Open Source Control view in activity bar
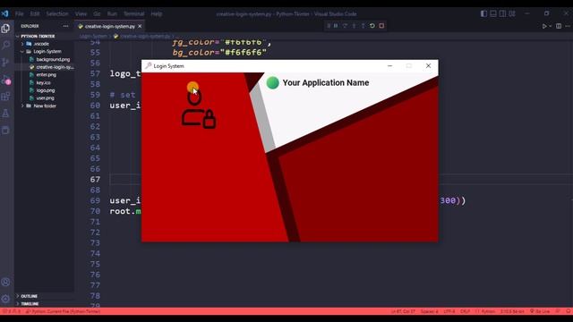Image resolution: width=573 pixels, height=322 pixels. [5, 63]
